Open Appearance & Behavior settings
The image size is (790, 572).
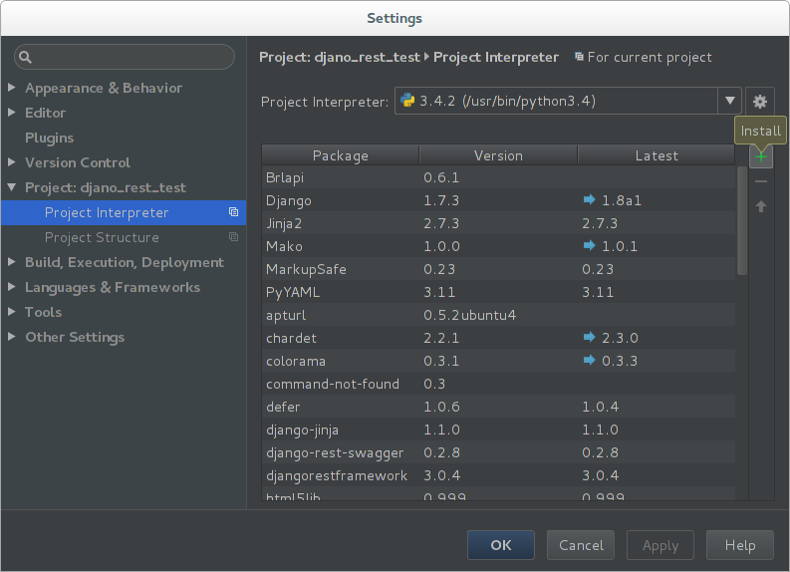(x=104, y=88)
